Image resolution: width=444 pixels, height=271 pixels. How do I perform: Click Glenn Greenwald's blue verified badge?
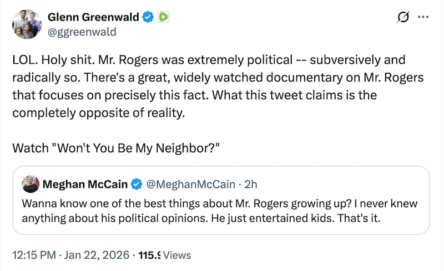pyautogui.click(x=148, y=17)
